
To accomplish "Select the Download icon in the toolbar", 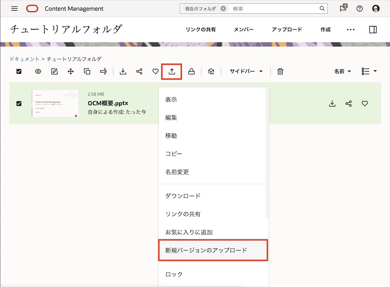I will (x=123, y=71).
